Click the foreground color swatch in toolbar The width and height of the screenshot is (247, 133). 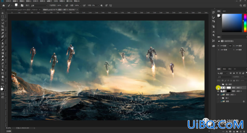tap(2, 89)
